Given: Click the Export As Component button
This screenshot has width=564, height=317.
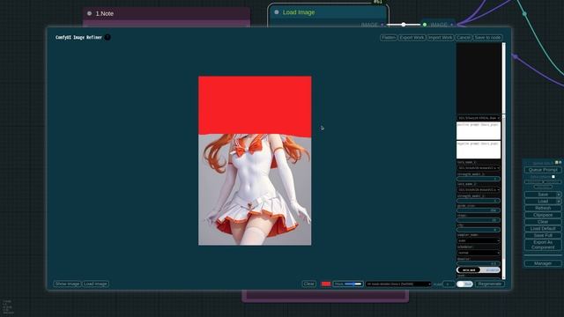Looking at the screenshot, I should tap(543, 245).
